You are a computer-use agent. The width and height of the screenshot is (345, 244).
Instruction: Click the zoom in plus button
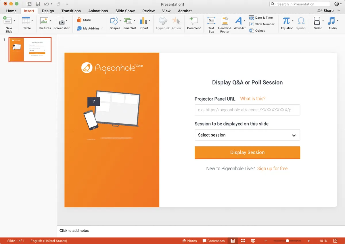(x=309, y=241)
